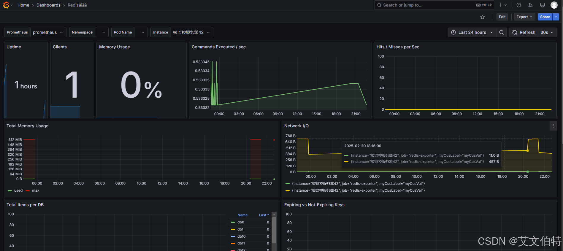Image resolution: width=563 pixels, height=251 pixels.
Task: Open the Last 24 hours time picker
Action: coord(472,32)
